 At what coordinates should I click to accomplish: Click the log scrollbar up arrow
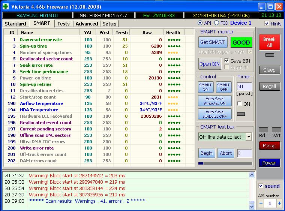(x=252, y=175)
